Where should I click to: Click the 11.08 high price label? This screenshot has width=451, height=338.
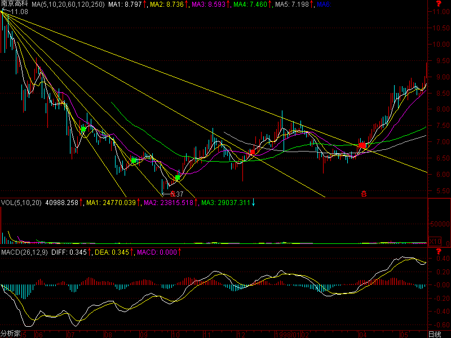(19, 11)
